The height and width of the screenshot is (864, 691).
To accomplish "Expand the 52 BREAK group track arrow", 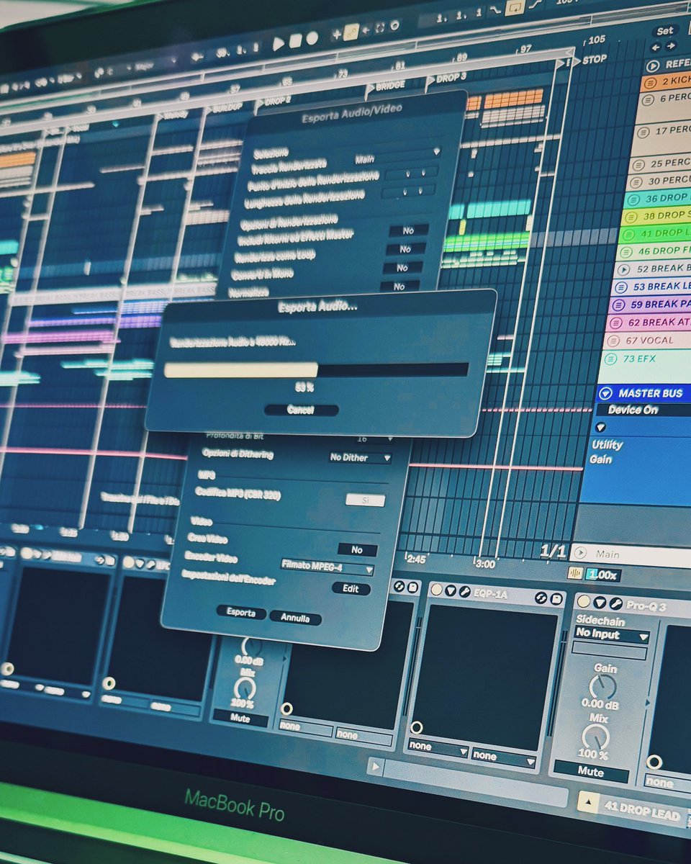I will 624,269.
